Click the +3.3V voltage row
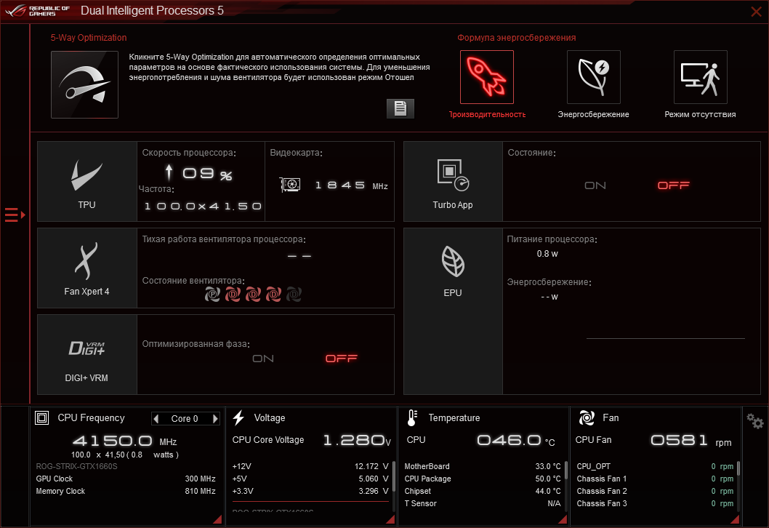Viewport: 769px width, 528px height. (310, 491)
